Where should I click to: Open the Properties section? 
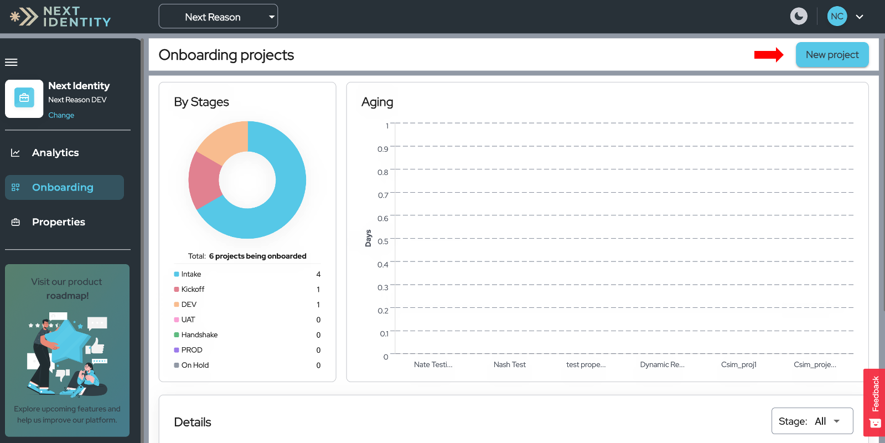(x=59, y=222)
